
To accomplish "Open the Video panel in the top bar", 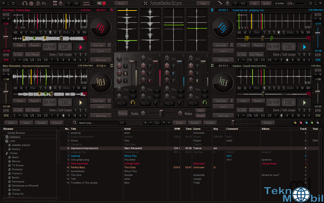I will tap(203, 3).
